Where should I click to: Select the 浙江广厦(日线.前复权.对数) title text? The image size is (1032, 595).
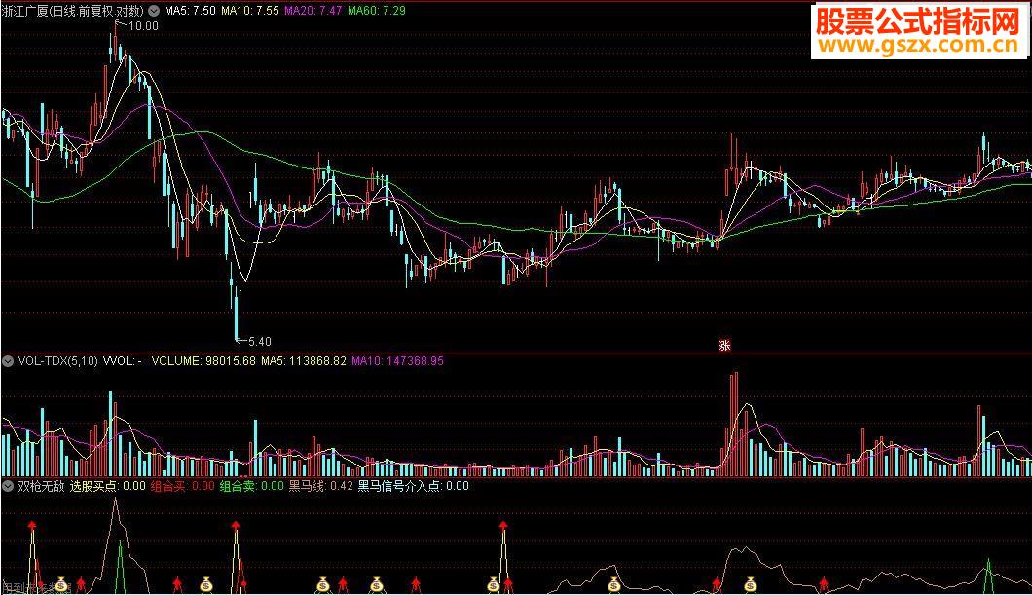pos(73,11)
